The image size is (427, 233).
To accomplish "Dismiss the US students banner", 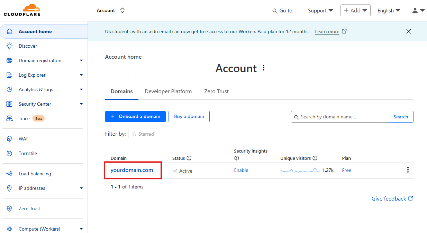I will 409,31.
